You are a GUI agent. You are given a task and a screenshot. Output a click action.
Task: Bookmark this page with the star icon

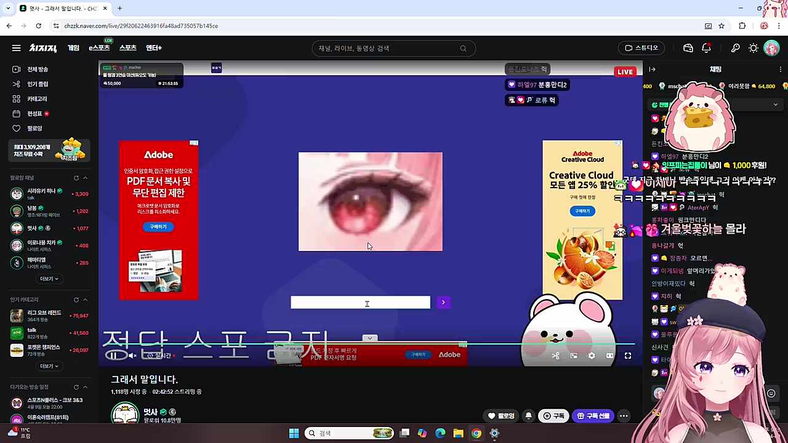pyautogui.click(x=722, y=26)
